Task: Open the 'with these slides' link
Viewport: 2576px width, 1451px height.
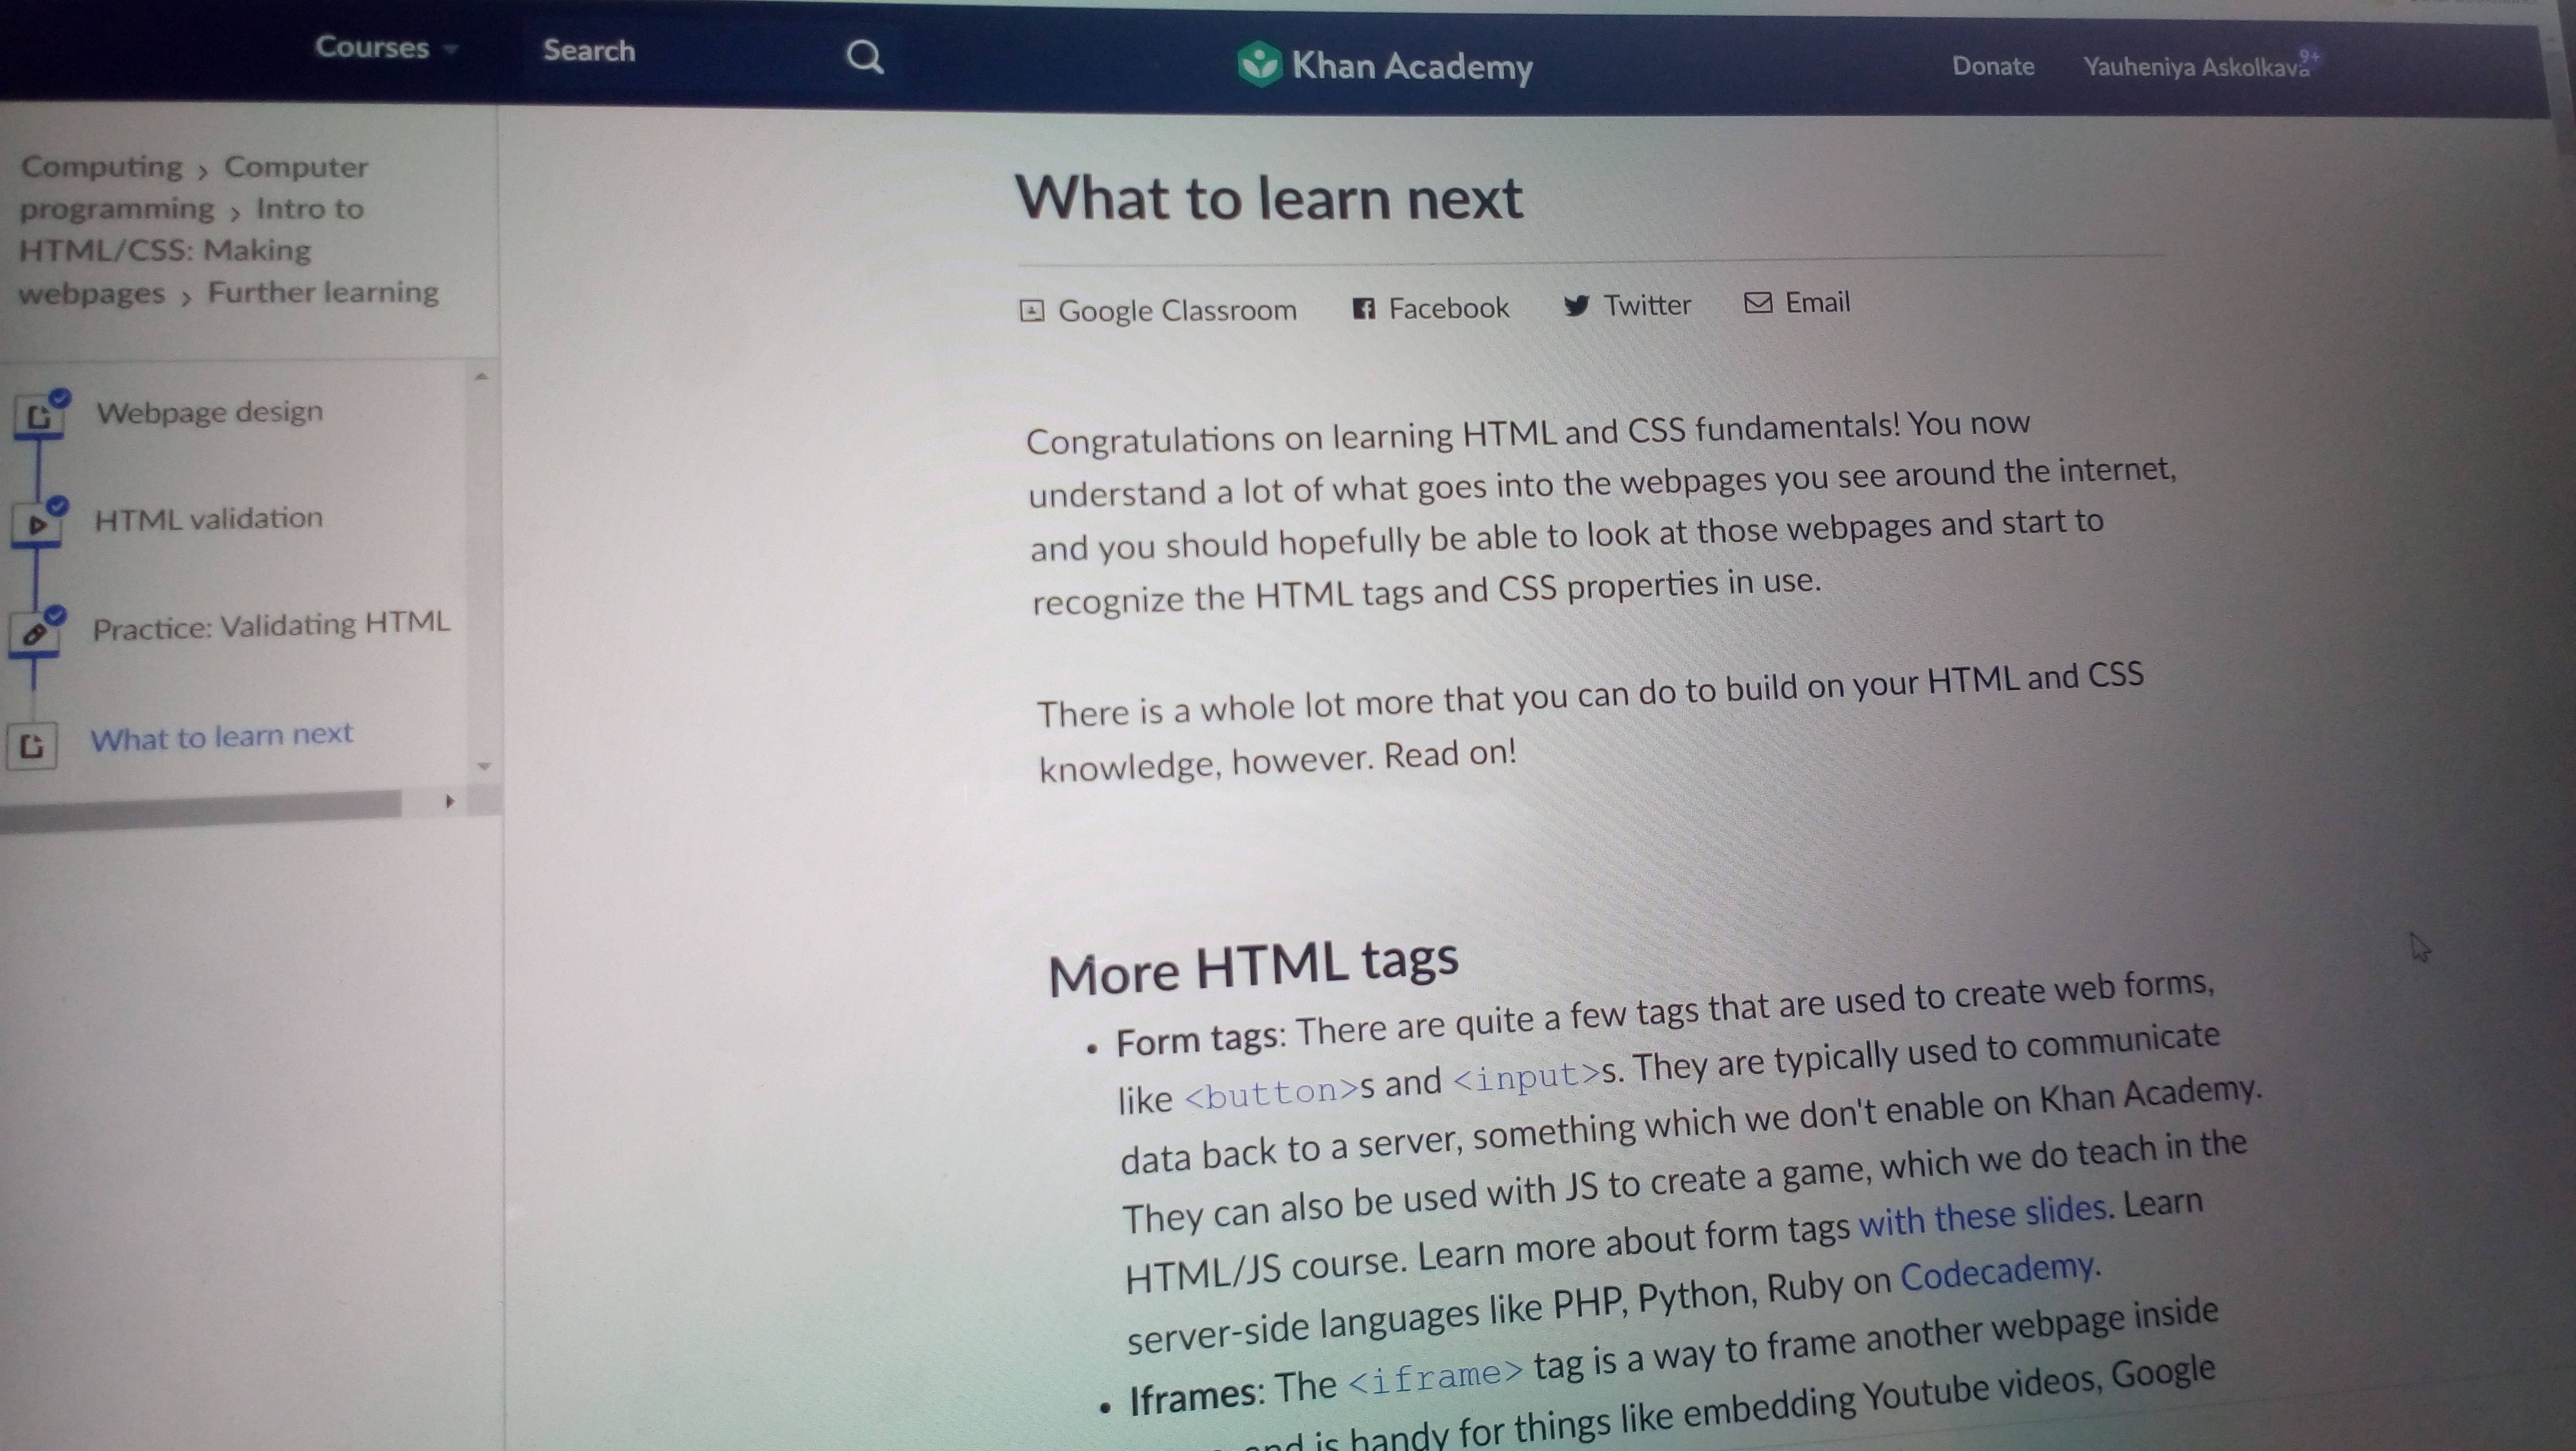Action: [1983, 1216]
